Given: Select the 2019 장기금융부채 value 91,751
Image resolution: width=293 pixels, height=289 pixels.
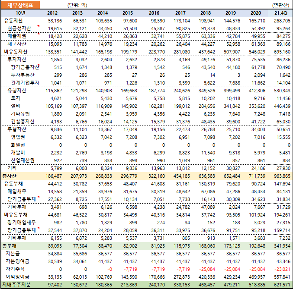Looking at the screenshot, I should [233, 230].
